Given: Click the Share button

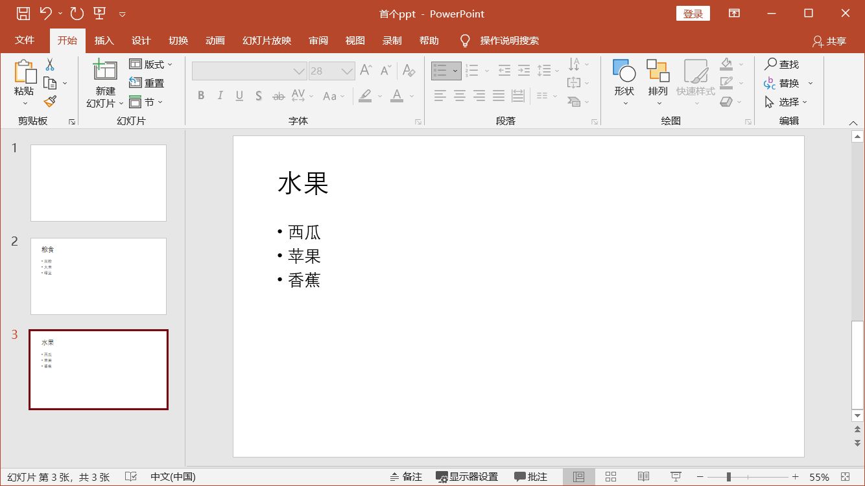Looking at the screenshot, I should (829, 41).
